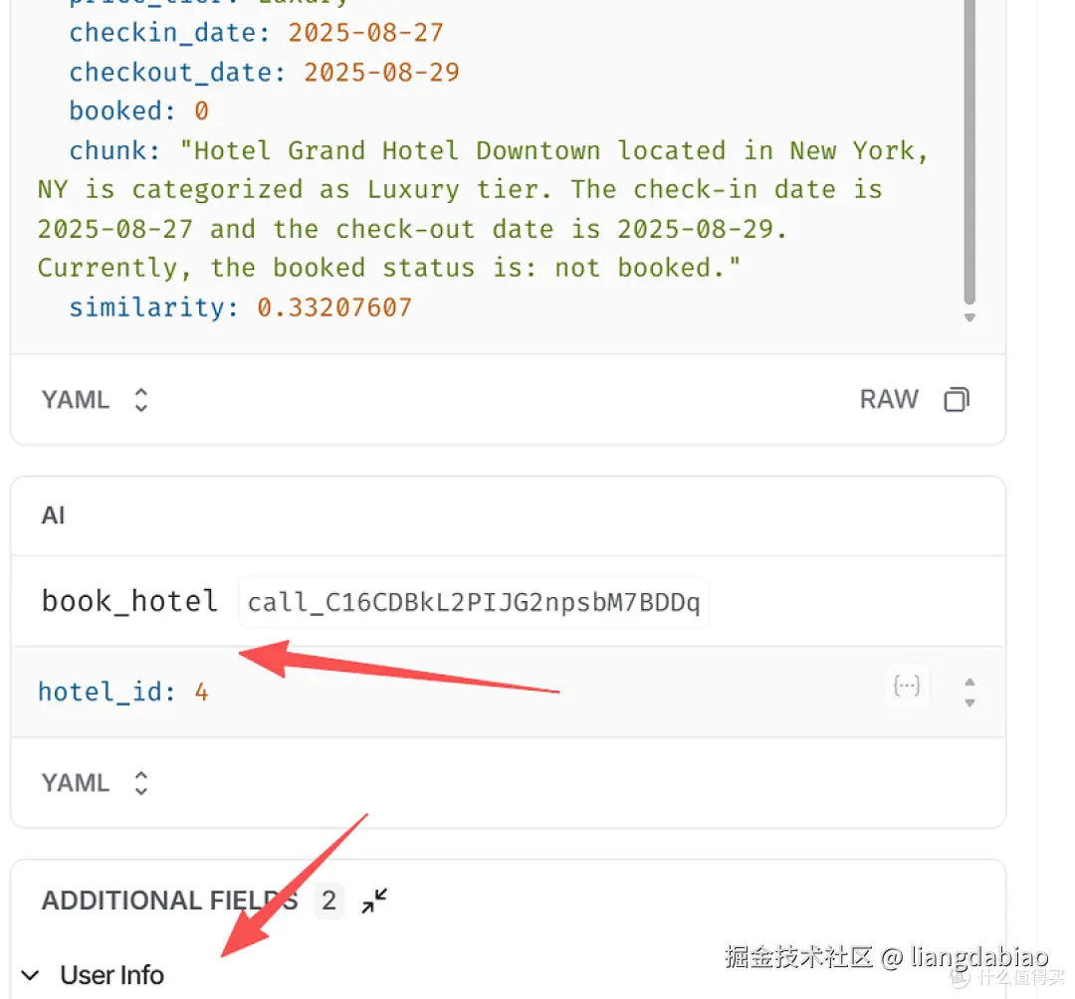The image size is (1075, 999).
Task: Click the count badge 2 beside Additional Fields
Action: (329, 900)
